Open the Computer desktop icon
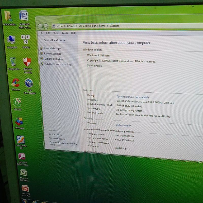Viewport: 203px width, 203px height. (11, 40)
